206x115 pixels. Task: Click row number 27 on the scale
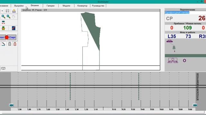click(x=197, y=87)
